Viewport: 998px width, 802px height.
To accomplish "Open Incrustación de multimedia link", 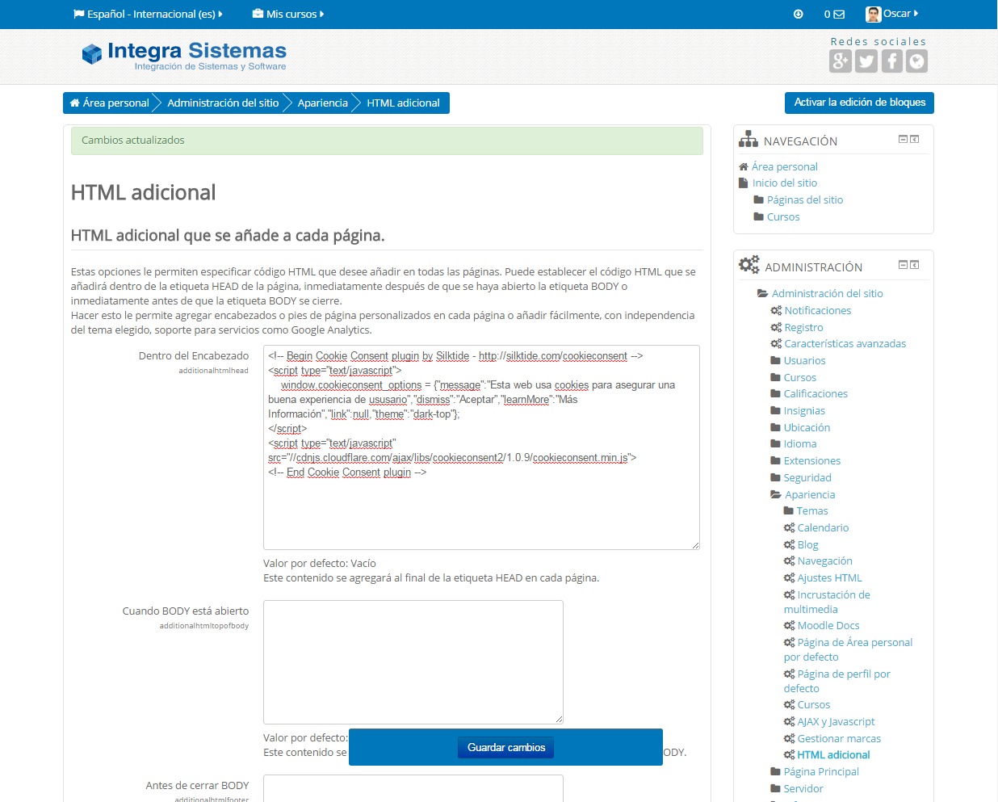I will click(x=827, y=602).
